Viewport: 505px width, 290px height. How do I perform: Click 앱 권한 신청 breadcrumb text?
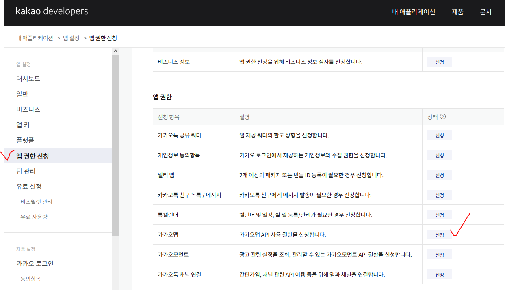pos(103,38)
